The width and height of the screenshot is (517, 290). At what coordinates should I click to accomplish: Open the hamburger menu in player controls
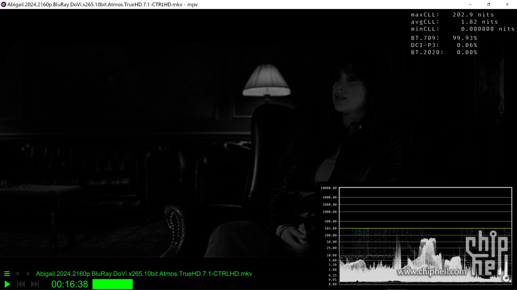pyautogui.click(x=7, y=274)
